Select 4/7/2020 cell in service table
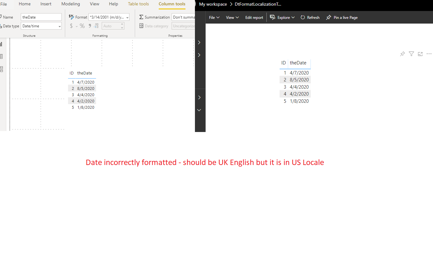The width and height of the screenshot is (433, 275). (299, 73)
